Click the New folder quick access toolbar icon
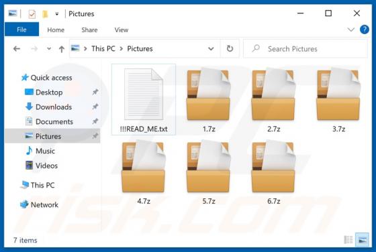 point(45,14)
